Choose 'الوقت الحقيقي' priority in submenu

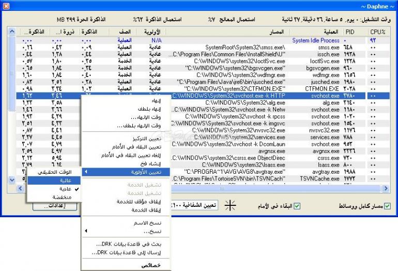point(54,172)
